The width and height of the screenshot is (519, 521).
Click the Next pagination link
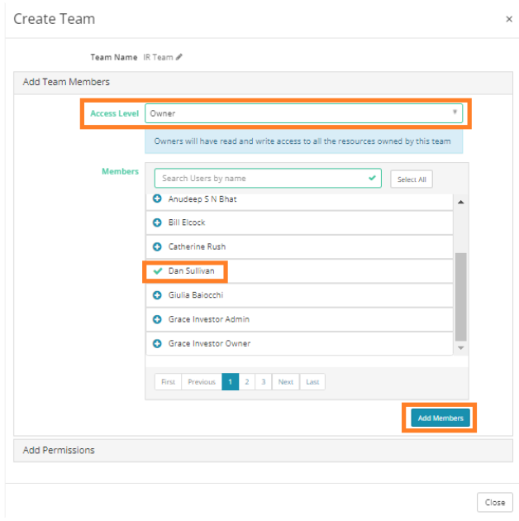click(x=286, y=382)
